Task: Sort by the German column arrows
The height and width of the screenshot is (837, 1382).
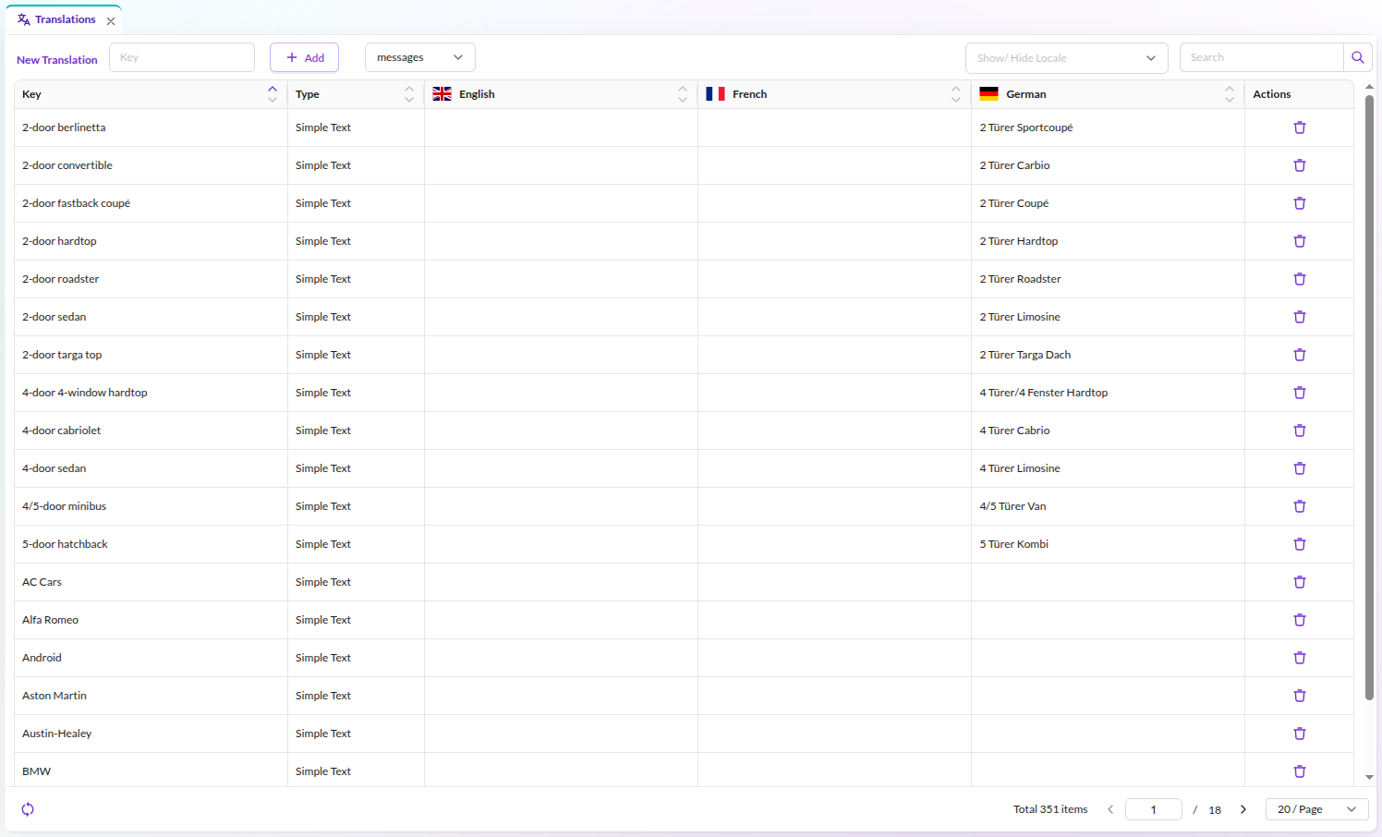Action: click(1229, 94)
